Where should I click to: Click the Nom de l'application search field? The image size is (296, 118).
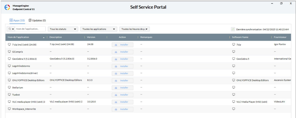point(30,29)
